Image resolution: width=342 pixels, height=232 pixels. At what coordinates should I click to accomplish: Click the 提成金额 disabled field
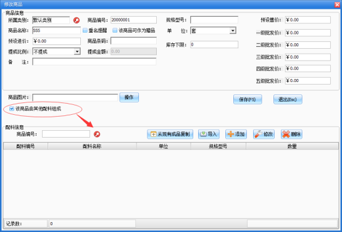coord(133,51)
